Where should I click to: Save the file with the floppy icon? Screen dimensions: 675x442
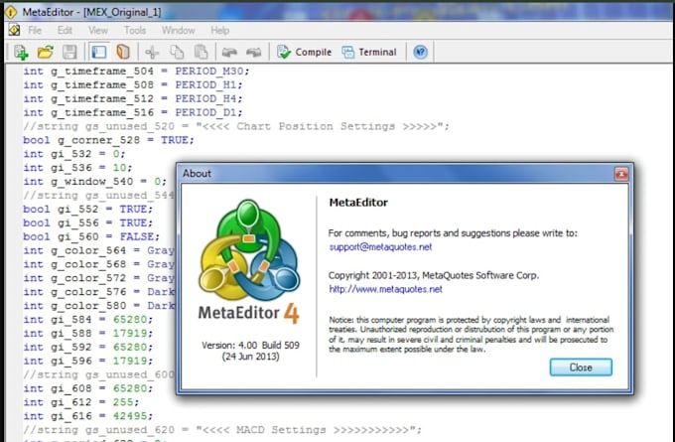click(x=69, y=52)
